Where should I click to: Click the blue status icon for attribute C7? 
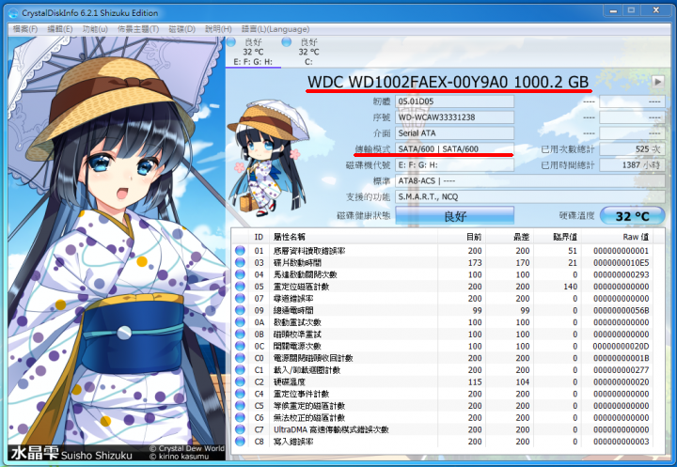(240, 429)
